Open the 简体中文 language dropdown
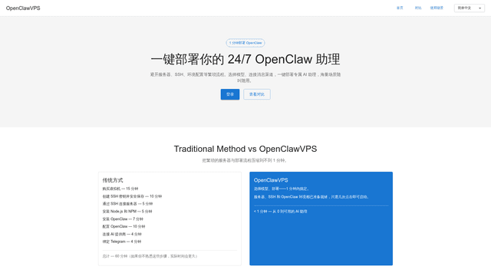 coord(469,8)
